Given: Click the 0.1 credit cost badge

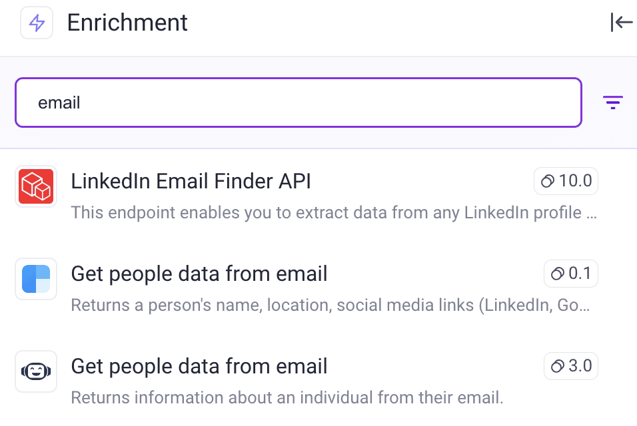Looking at the screenshot, I should [x=570, y=274].
